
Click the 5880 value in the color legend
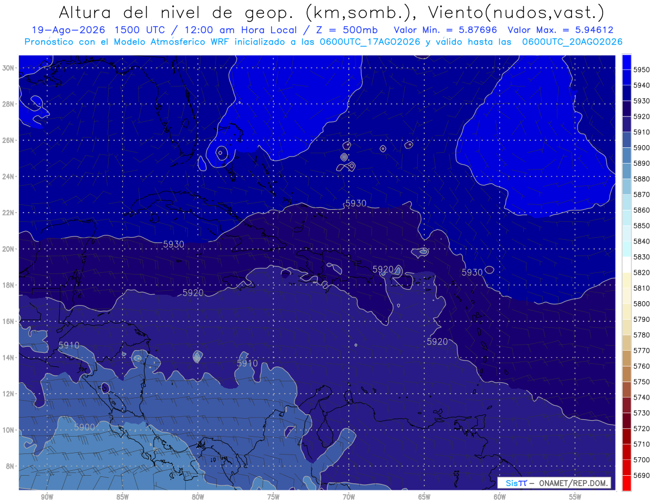tap(641, 179)
